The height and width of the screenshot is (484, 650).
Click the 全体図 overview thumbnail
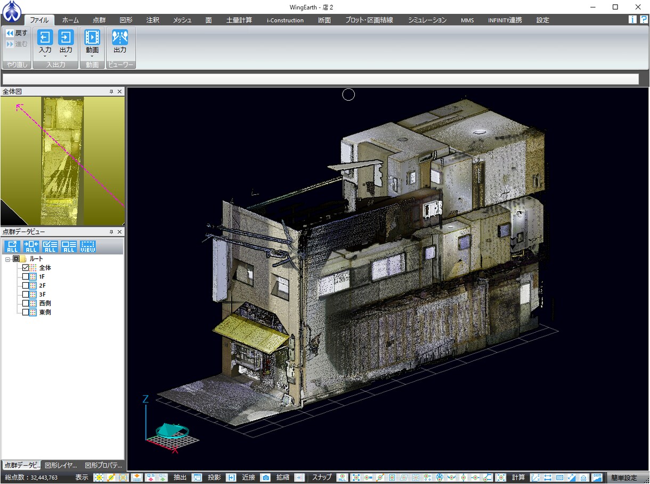[x=62, y=161]
